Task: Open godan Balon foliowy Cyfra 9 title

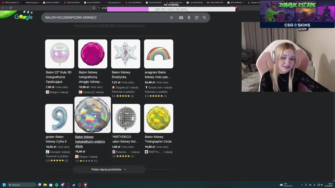Action: click(56, 139)
